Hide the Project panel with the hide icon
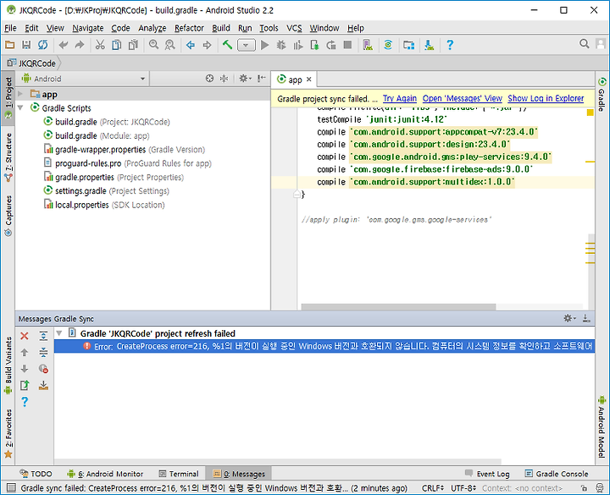610x495 pixels. (x=262, y=79)
